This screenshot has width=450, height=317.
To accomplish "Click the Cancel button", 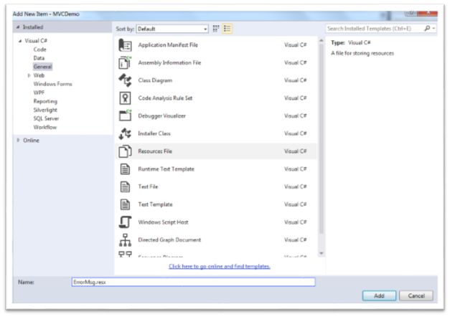I will [416, 295].
